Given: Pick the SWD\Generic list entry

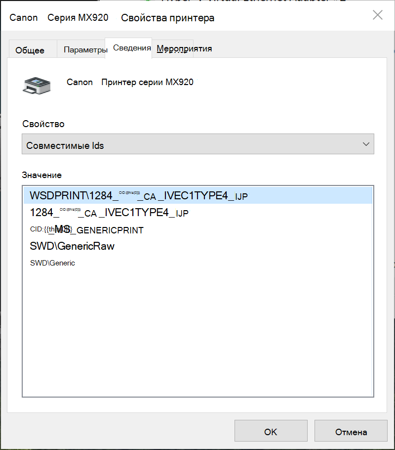Looking at the screenshot, I should (198, 263).
